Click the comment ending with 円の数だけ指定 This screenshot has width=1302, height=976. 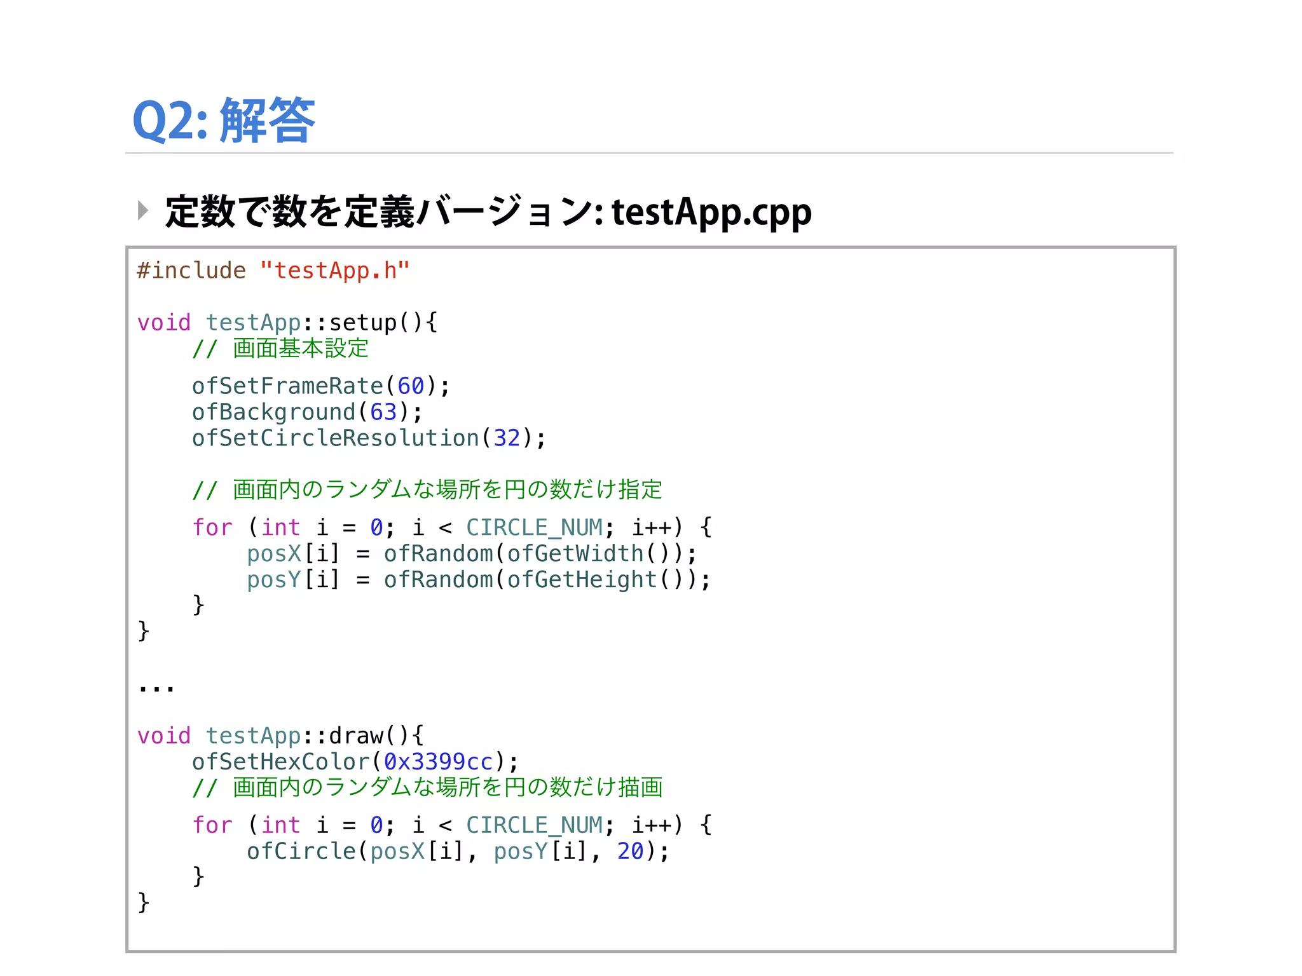427,489
